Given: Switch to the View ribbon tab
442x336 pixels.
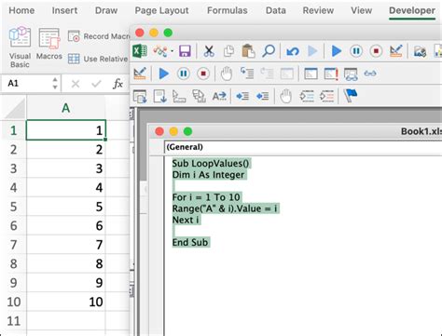Looking at the screenshot, I should click(362, 10).
